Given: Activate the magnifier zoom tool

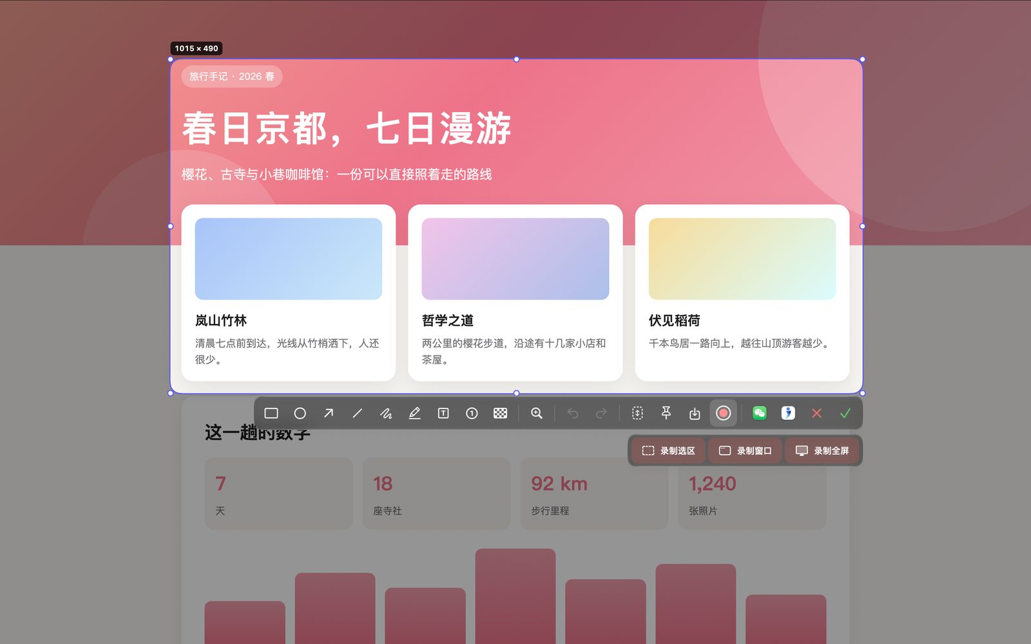Looking at the screenshot, I should (x=536, y=413).
